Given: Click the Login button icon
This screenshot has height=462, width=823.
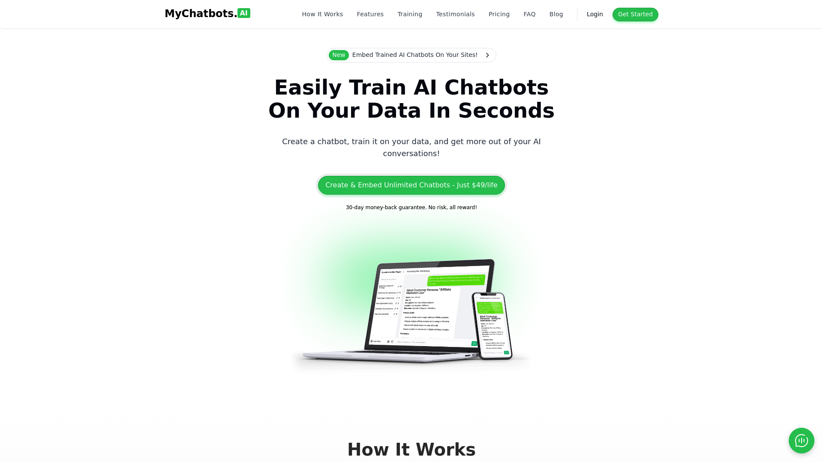Looking at the screenshot, I should [x=595, y=14].
